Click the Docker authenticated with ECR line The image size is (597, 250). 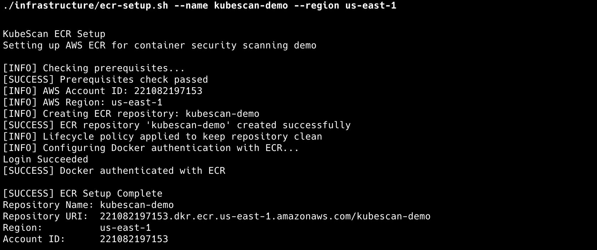114,171
